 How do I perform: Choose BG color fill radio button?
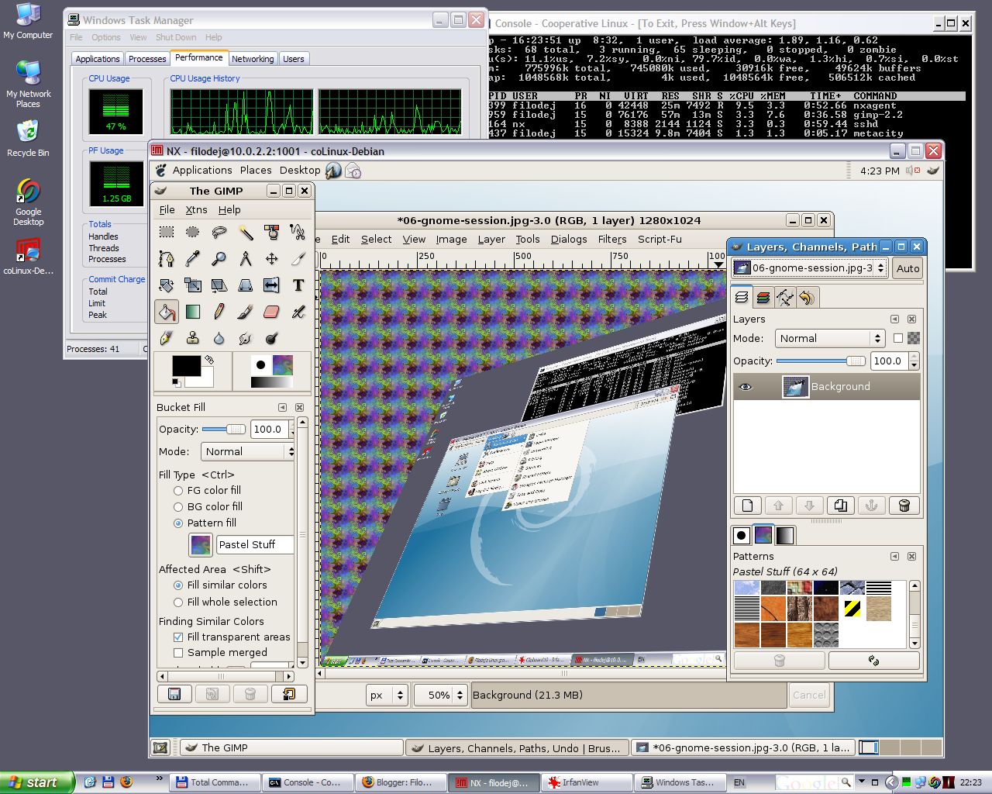(178, 507)
